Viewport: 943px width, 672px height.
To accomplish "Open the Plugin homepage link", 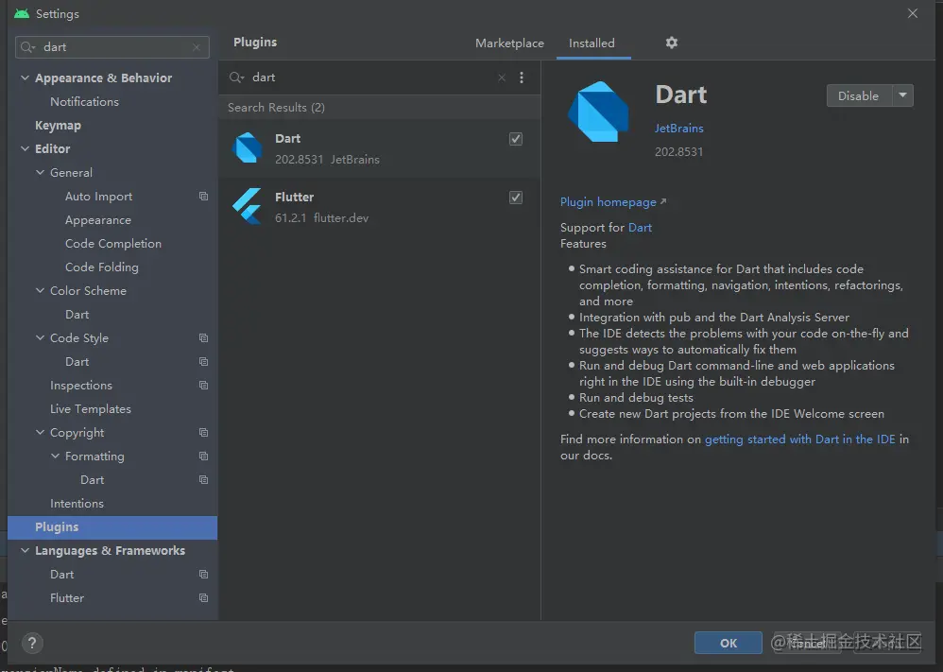I will (x=608, y=201).
